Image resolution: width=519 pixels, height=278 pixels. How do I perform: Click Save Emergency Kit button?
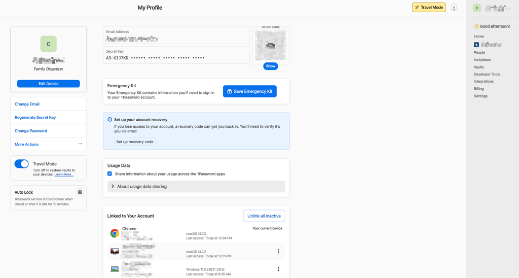coord(249,91)
